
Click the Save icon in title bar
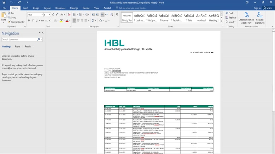pyautogui.click(x=4, y=2)
